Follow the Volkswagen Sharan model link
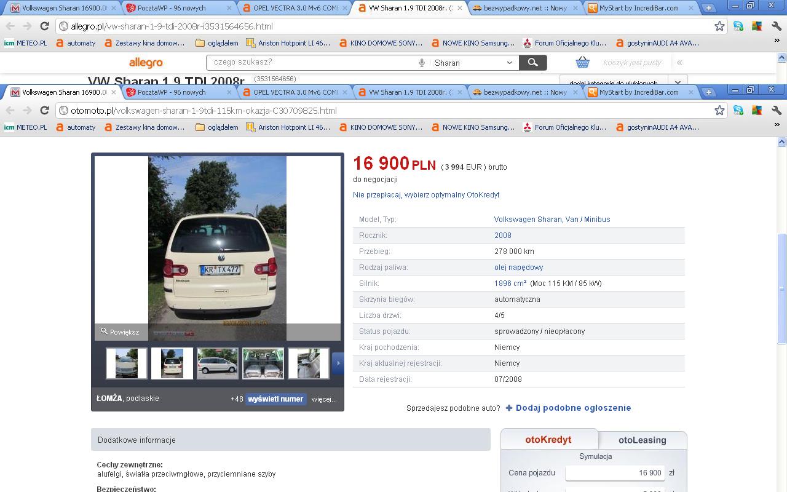The height and width of the screenshot is (492, 787). 528,219
